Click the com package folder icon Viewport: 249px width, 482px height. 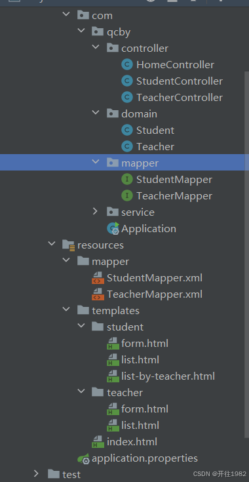pos(83,15)
